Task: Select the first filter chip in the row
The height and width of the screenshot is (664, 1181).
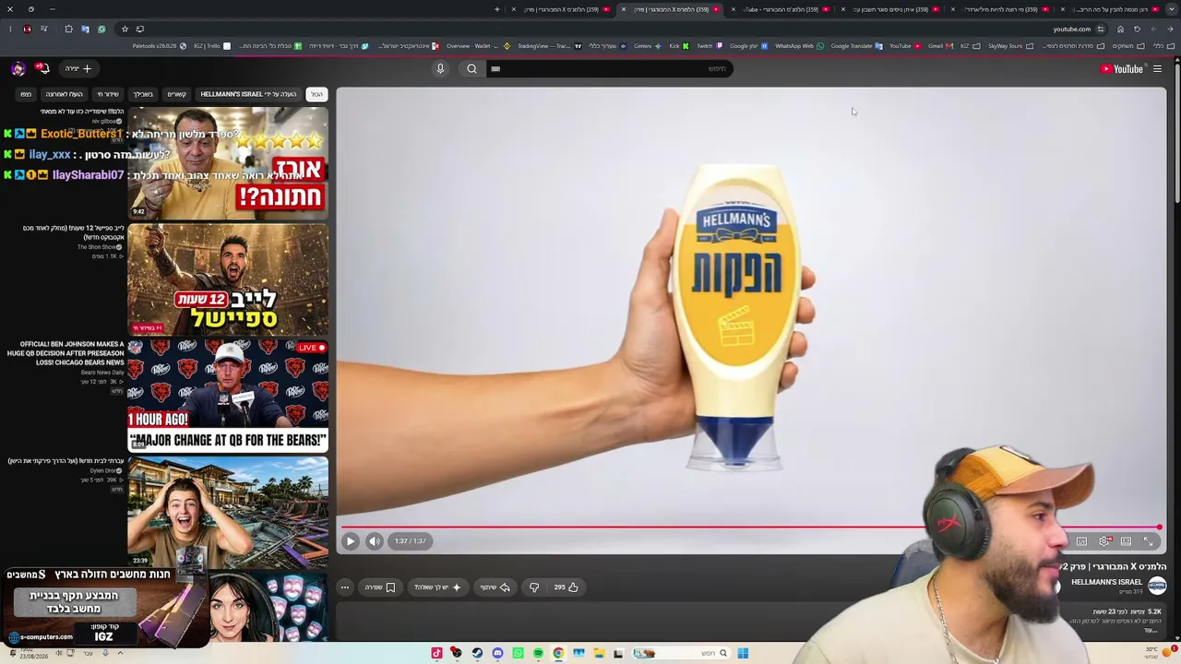Action: 316,94
